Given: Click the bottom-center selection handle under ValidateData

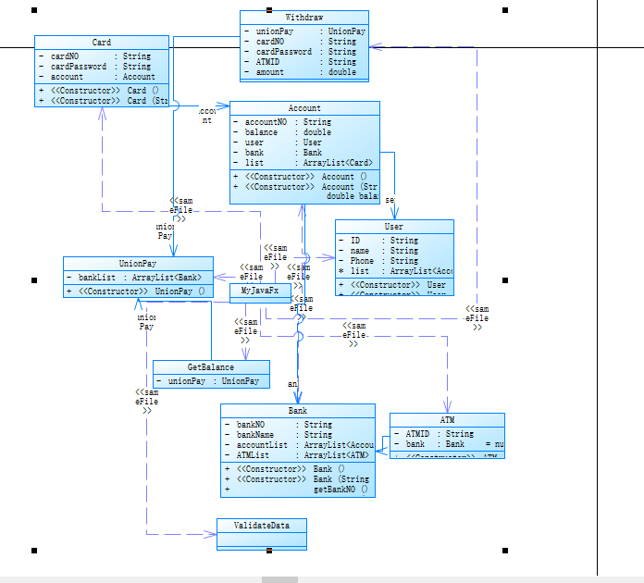Looking at the screenshot, I should pyautogui.click(x=269, y=551).
